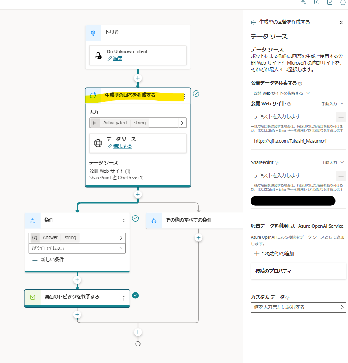Click the checkmark beside 生成型の回答を作成する node
Screen dimensions: 348x363
196,93
